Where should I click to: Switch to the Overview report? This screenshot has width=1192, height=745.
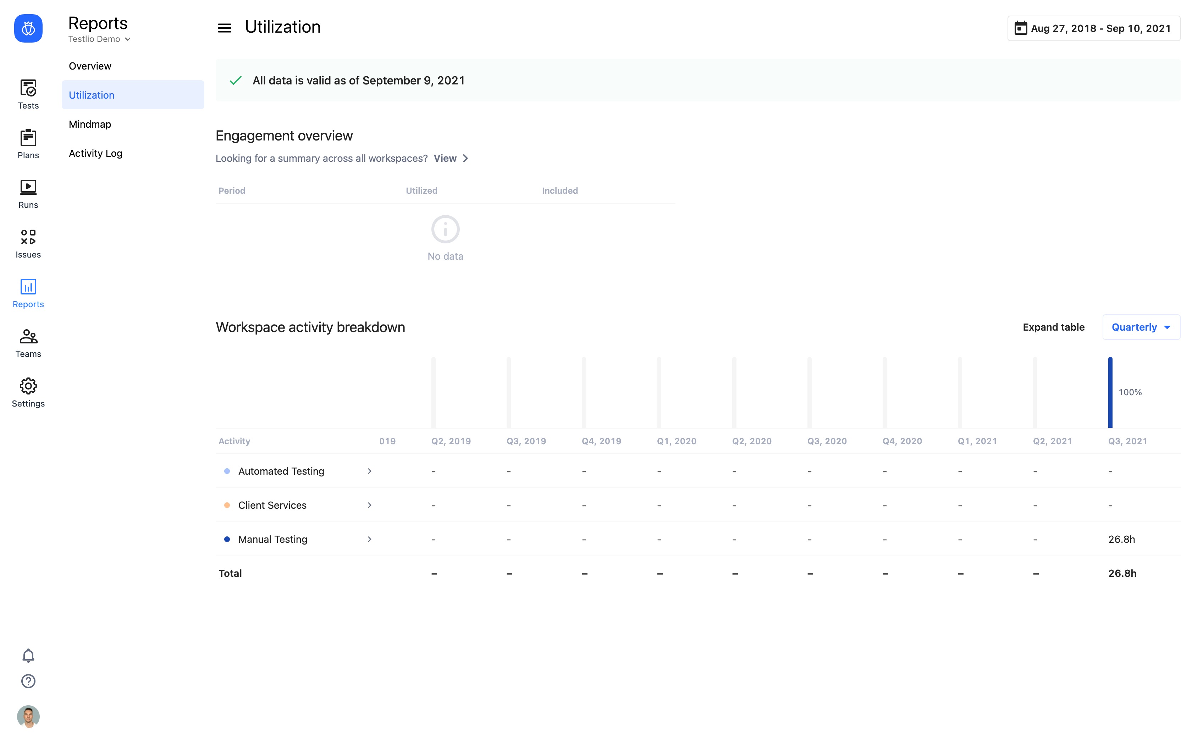90,66
